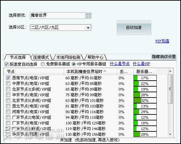Select latency text 63 毫秒 /平均 85毫秒
181x144 pixels.
pyautogui.click(x=84, y=84)
